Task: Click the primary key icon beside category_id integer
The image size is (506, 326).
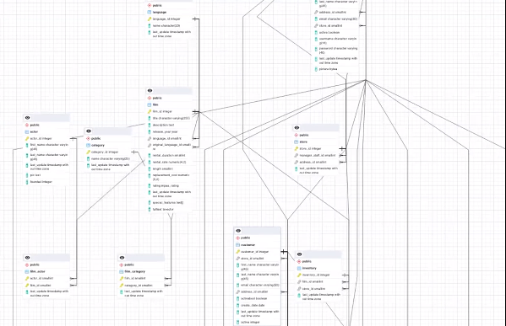Action: click(88, 152)
